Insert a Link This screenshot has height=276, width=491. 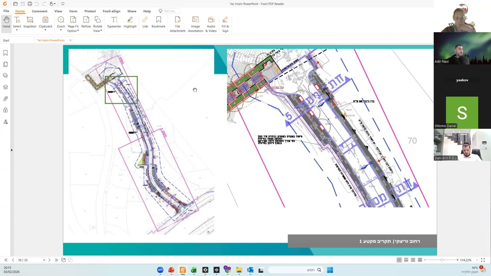(x=145, y=23)
